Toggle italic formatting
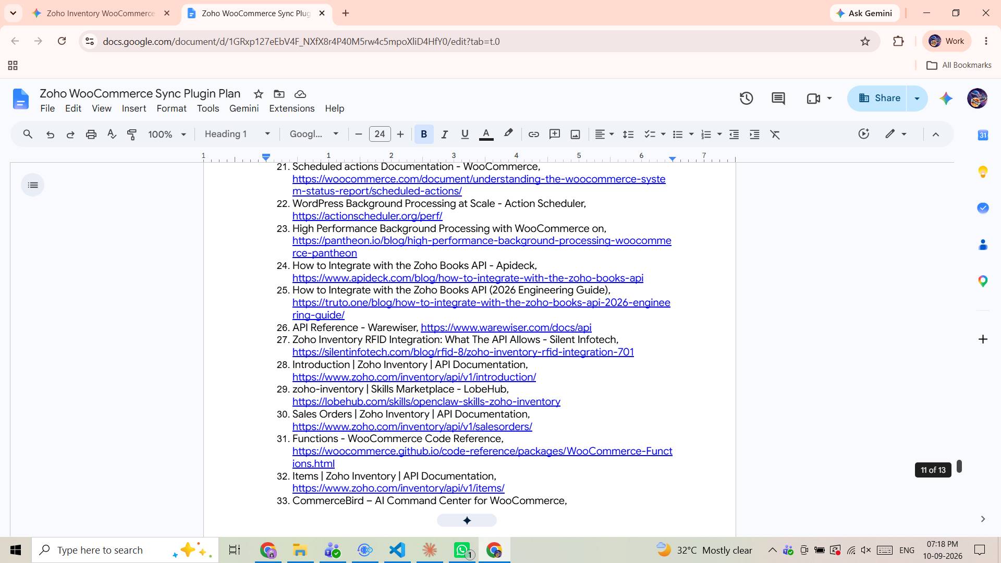 point(444,134)
